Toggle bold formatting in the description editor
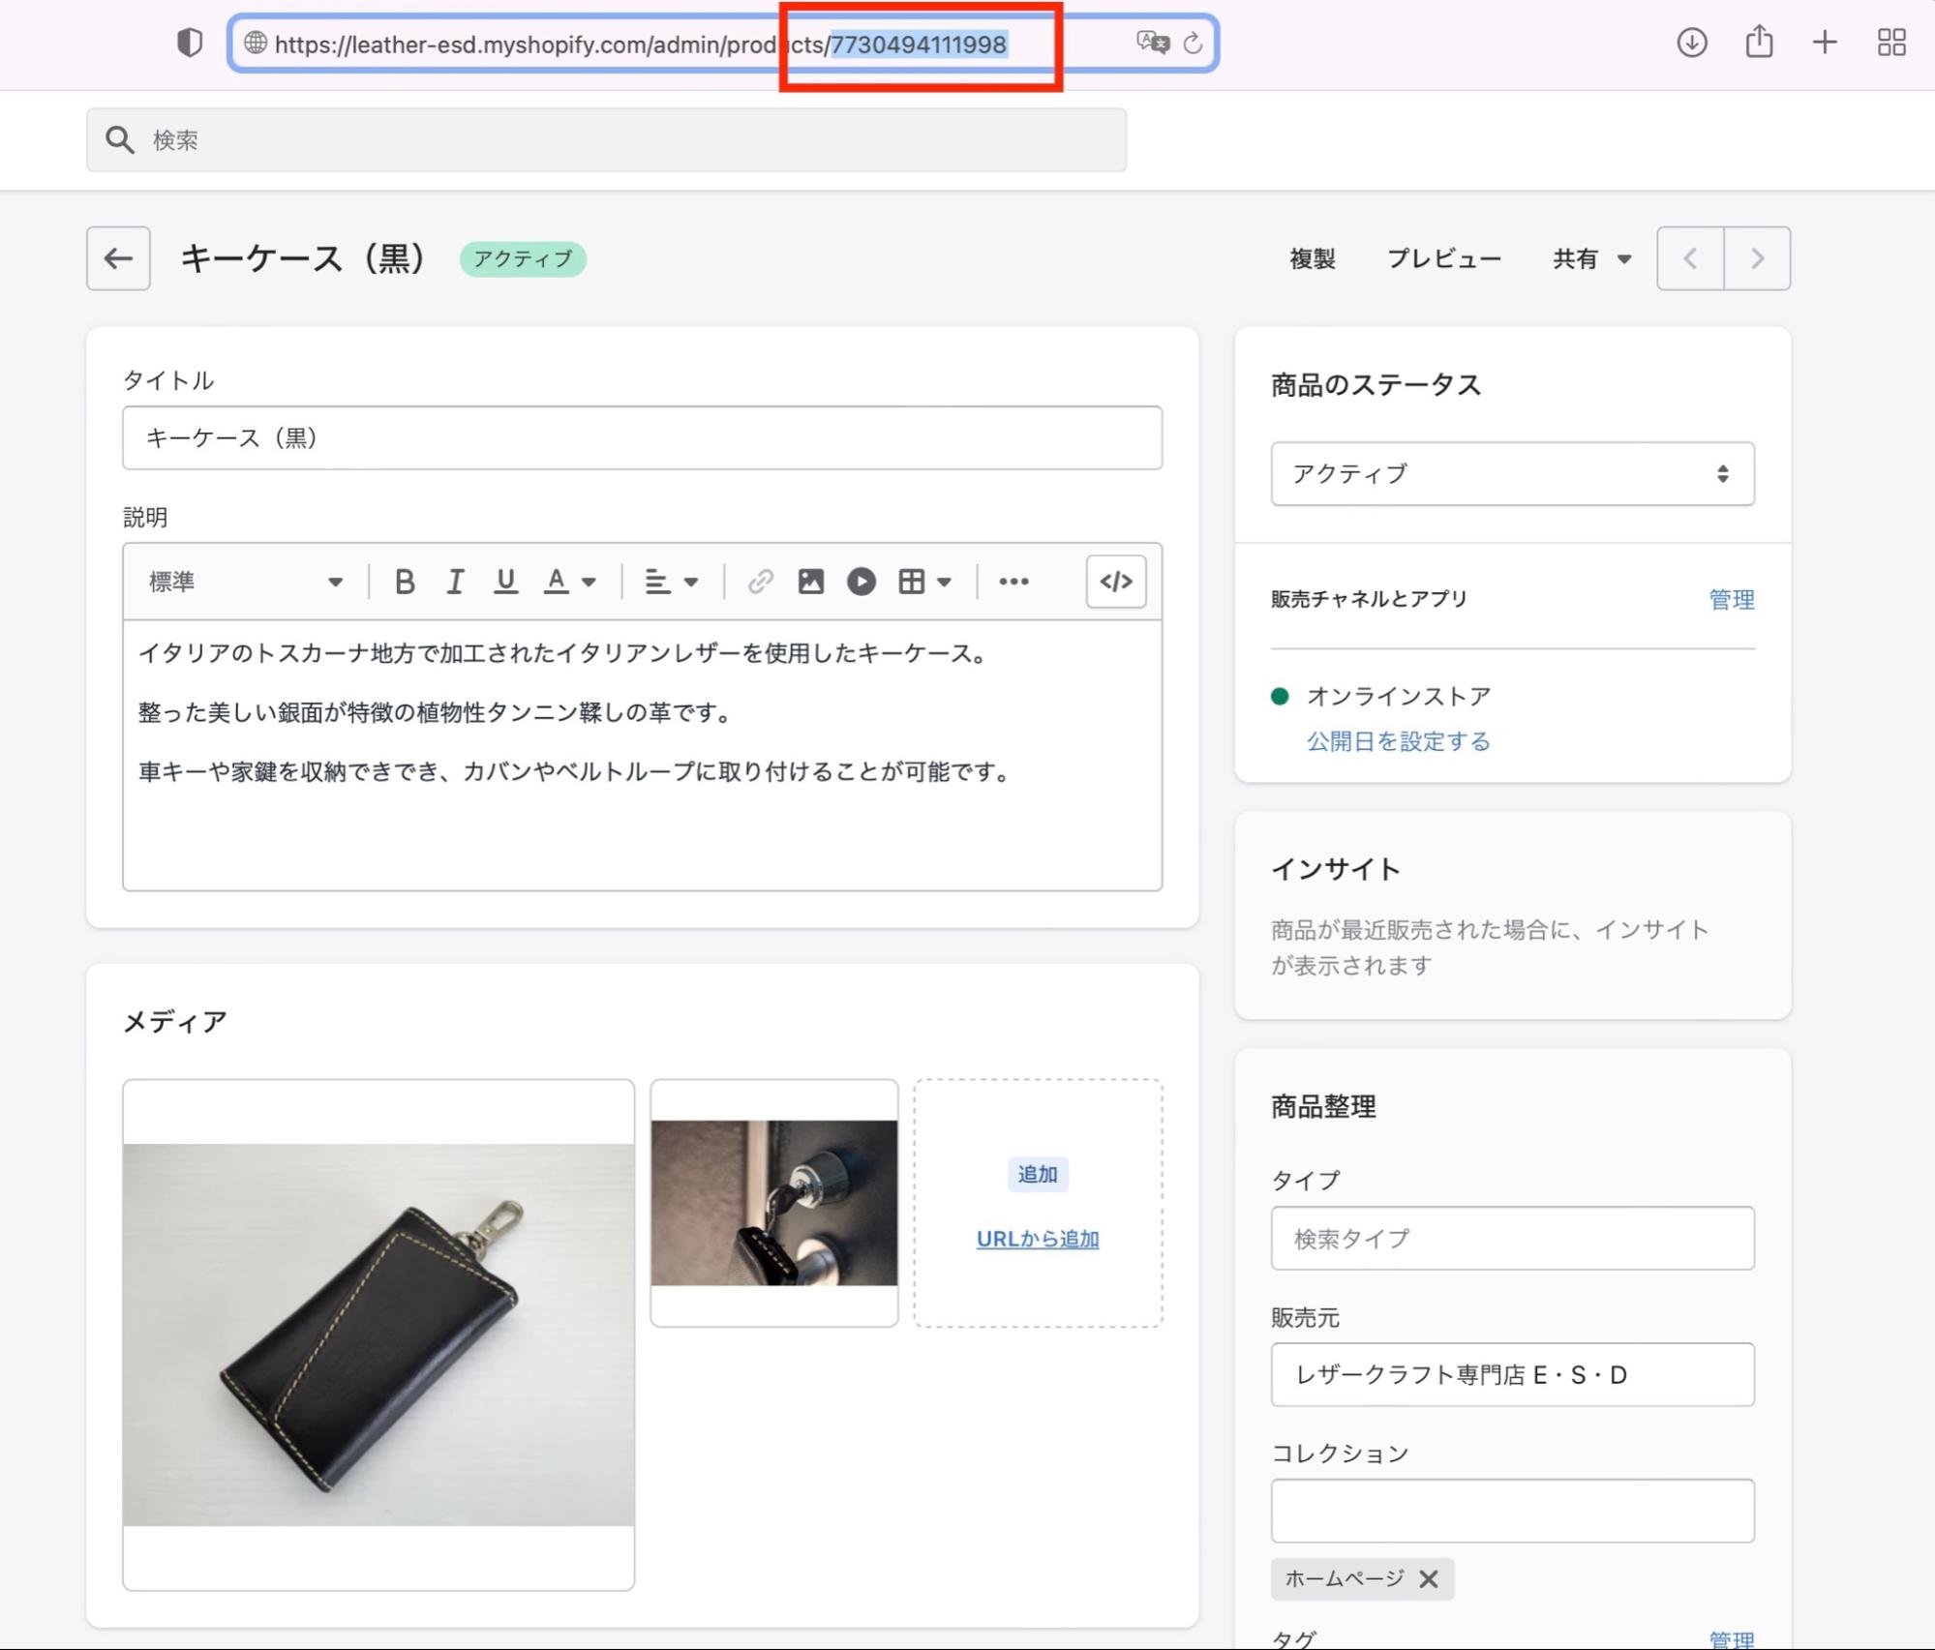The image size is (1935, 1650). (406, 581)
